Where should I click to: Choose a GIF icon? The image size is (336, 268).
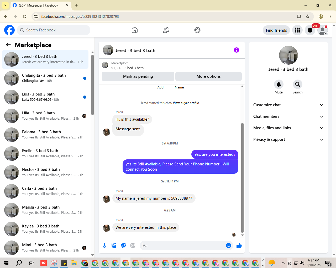[x=133, y=245]
